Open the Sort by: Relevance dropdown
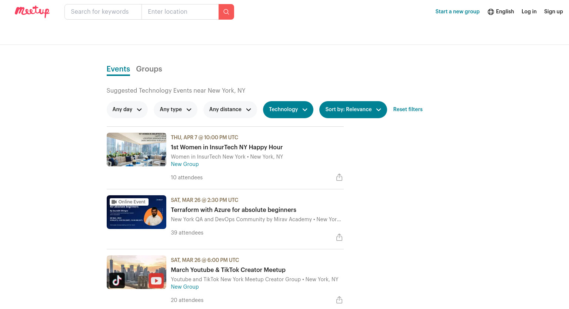This screenshot has height=309, width=569. click(353, 110)
